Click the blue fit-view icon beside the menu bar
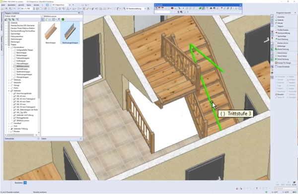 [47, 5]
